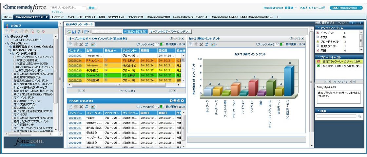This screenshot has width=367, height=157.
Task: Sort by 優先度 column header
Action: click(x=112, y=50)
